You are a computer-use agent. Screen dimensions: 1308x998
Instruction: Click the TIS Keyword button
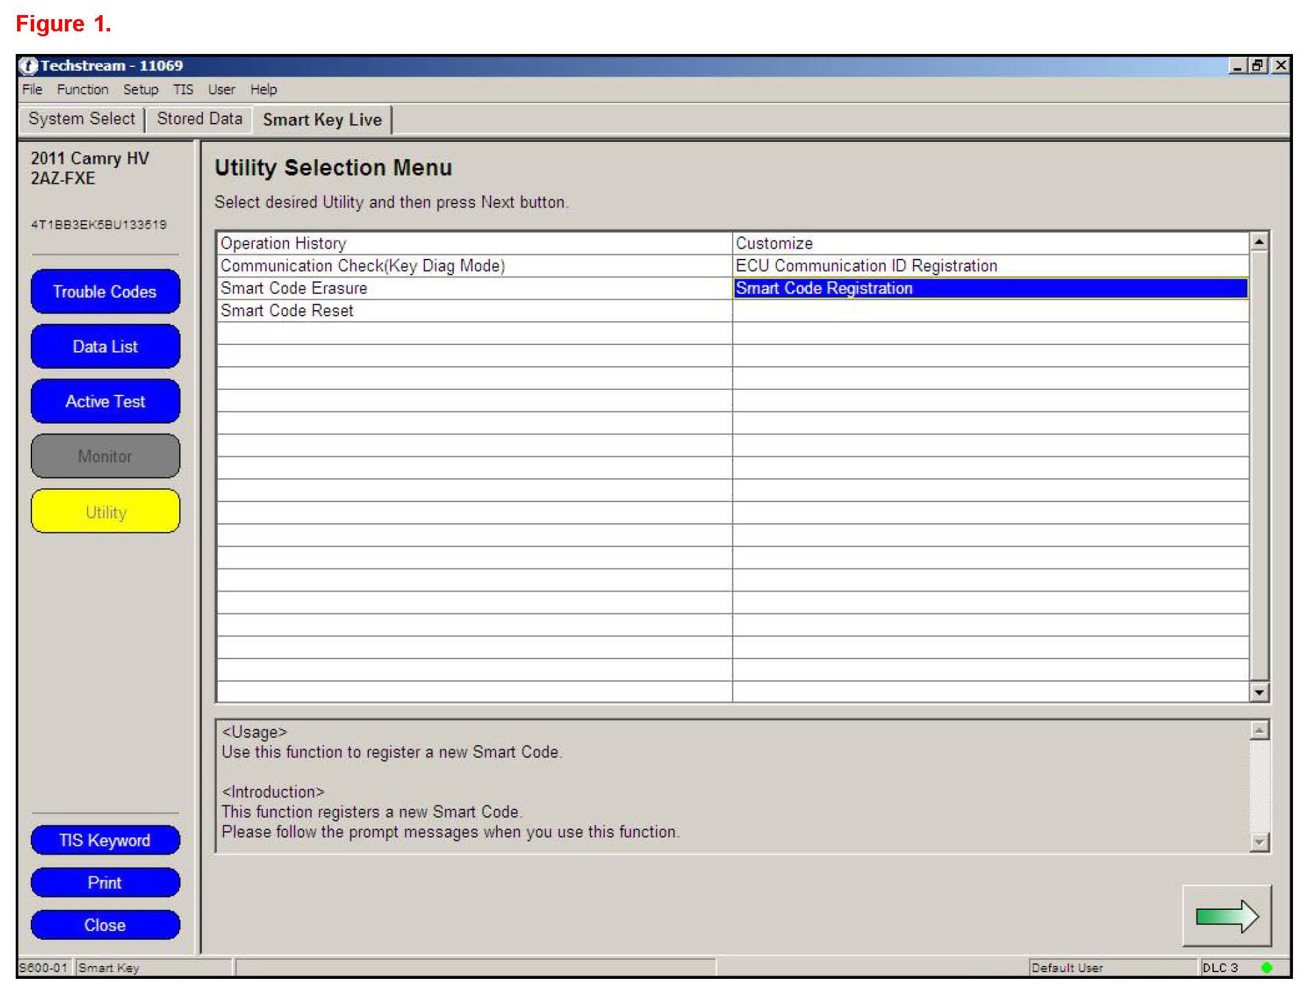click(105, 840)
